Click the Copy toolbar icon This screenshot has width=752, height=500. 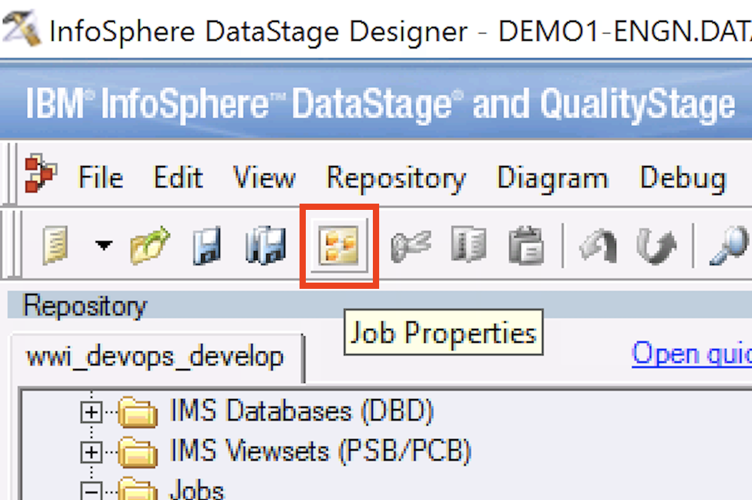[467, 245]
